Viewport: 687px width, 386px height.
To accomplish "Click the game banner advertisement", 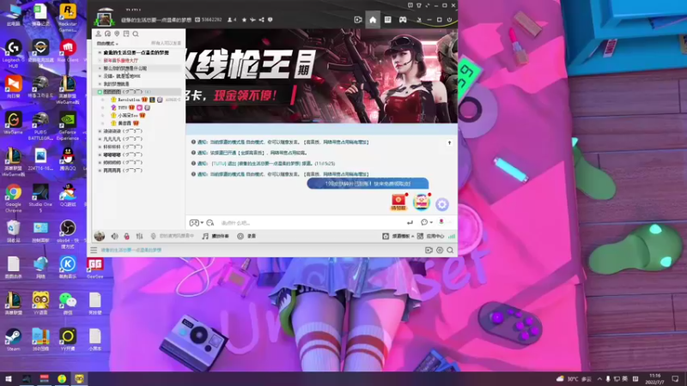I will [x=321, y=75].
